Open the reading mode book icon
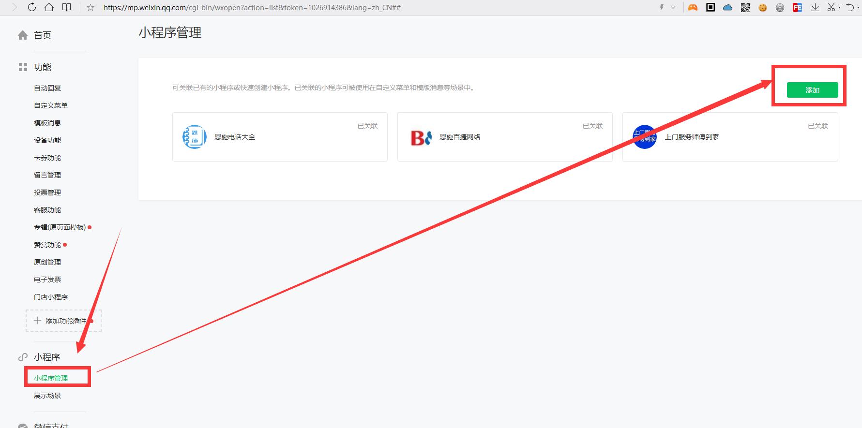This screenshot has width=862, height=428. (x=67, y=7)
